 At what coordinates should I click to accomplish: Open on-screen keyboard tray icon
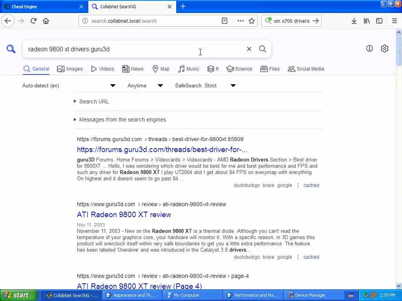coord(351,296)
